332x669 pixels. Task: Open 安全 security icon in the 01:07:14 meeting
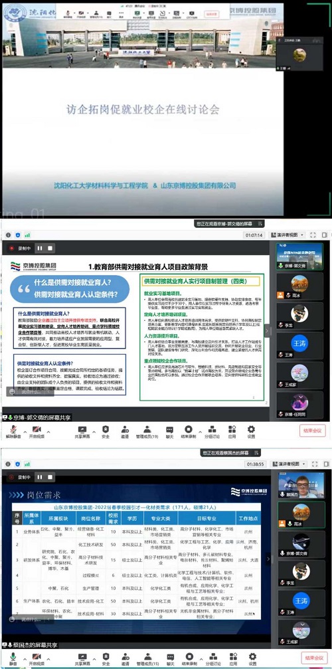(x=106, y=432)
